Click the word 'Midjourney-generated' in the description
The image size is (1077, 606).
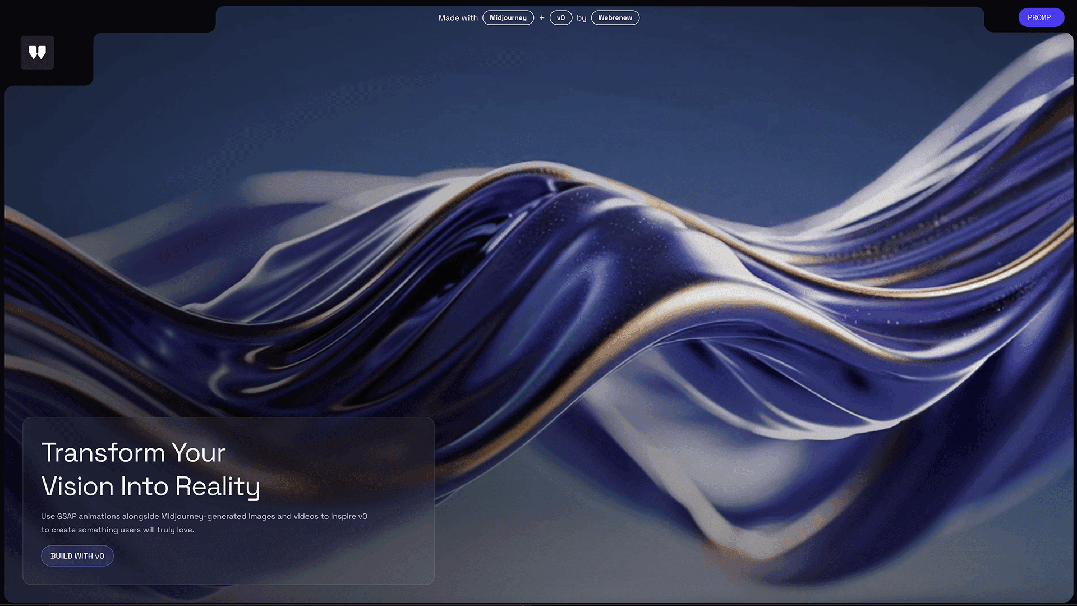pyautogui.click(x=203, y=516)
